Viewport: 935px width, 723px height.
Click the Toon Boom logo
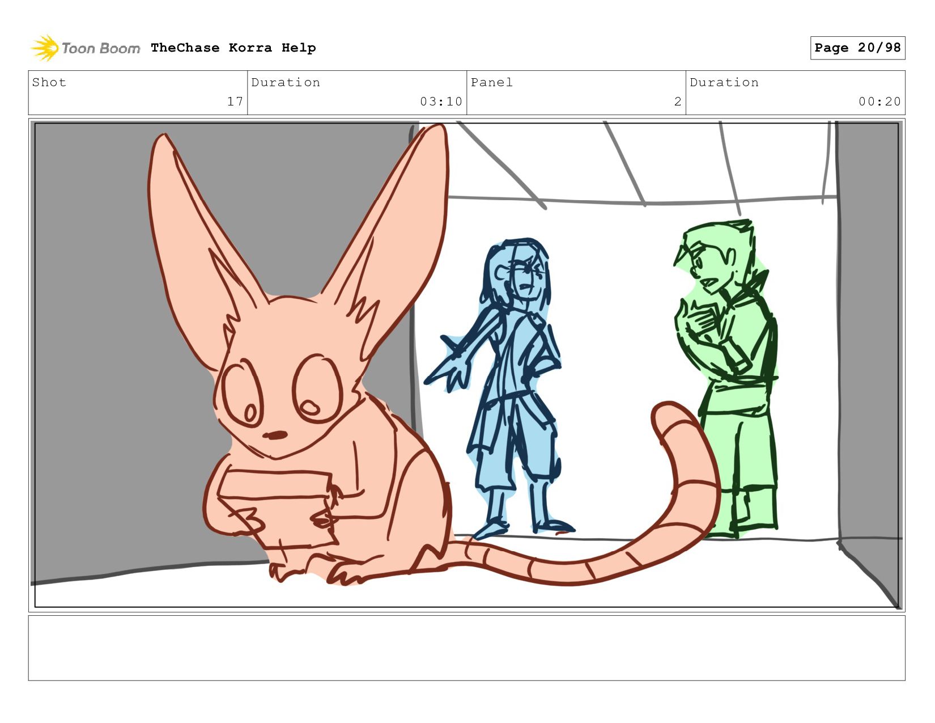(85, 48)
